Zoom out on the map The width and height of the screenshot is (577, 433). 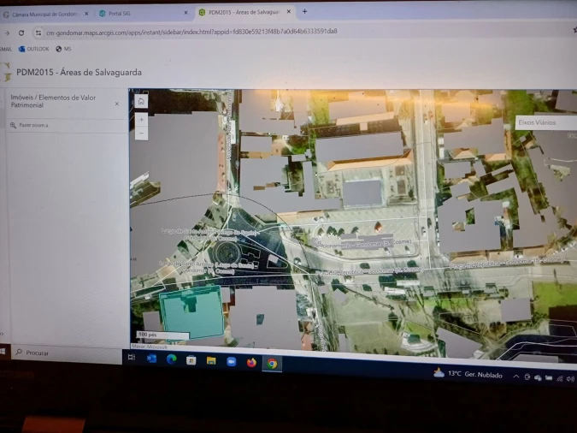click(x=141, y=133)
